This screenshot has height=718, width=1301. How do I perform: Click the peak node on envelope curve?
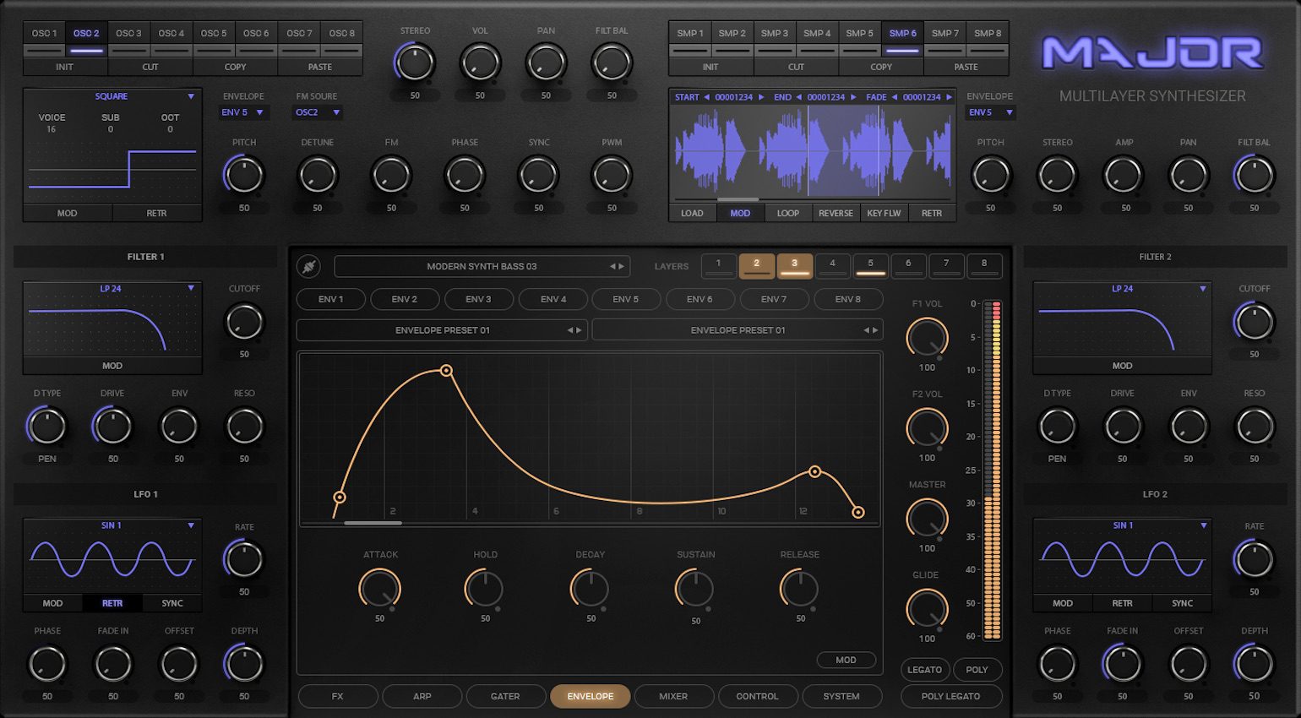[446, 371]
